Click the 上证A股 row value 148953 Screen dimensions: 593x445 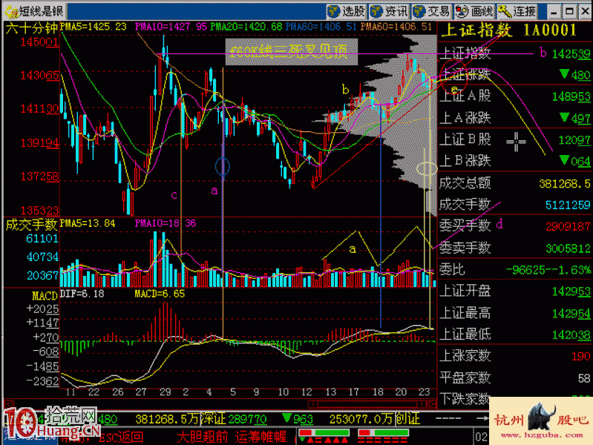tap(571, 97)
